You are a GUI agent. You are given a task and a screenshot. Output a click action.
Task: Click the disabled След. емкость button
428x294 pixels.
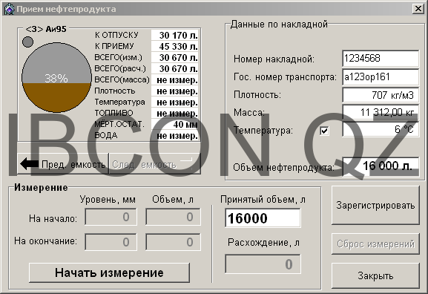[x=154, y=163]
